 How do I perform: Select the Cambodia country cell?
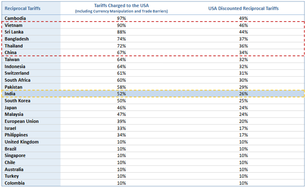point(15,18)
